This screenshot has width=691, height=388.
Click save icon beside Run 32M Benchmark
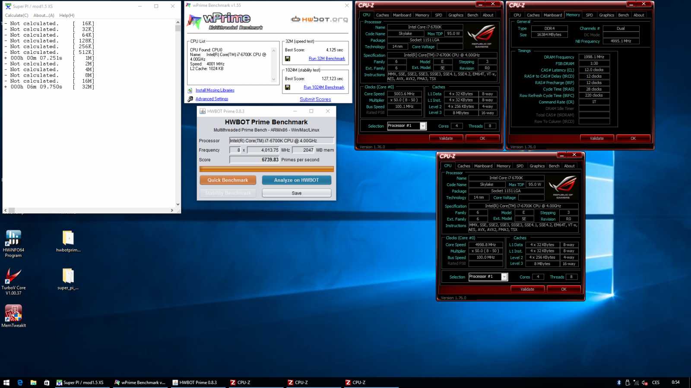tap(288, 59)
